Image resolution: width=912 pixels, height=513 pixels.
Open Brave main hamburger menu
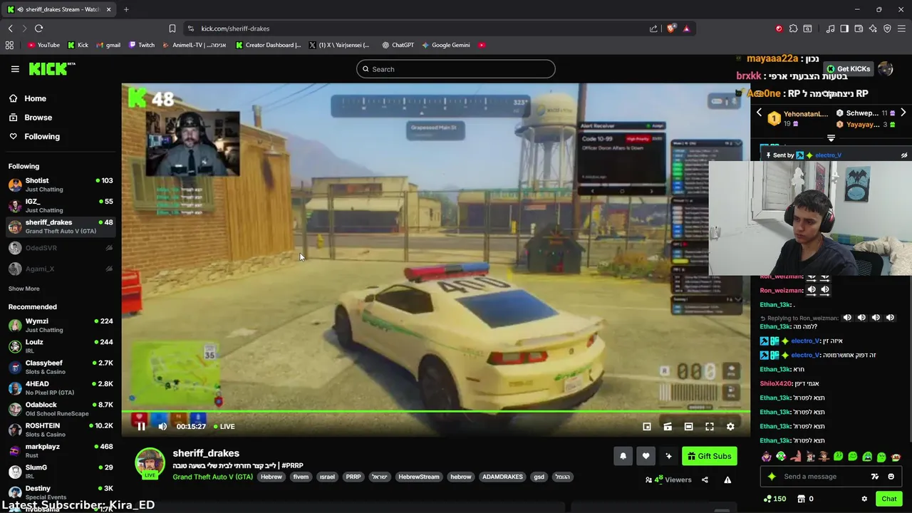point(901,28)
